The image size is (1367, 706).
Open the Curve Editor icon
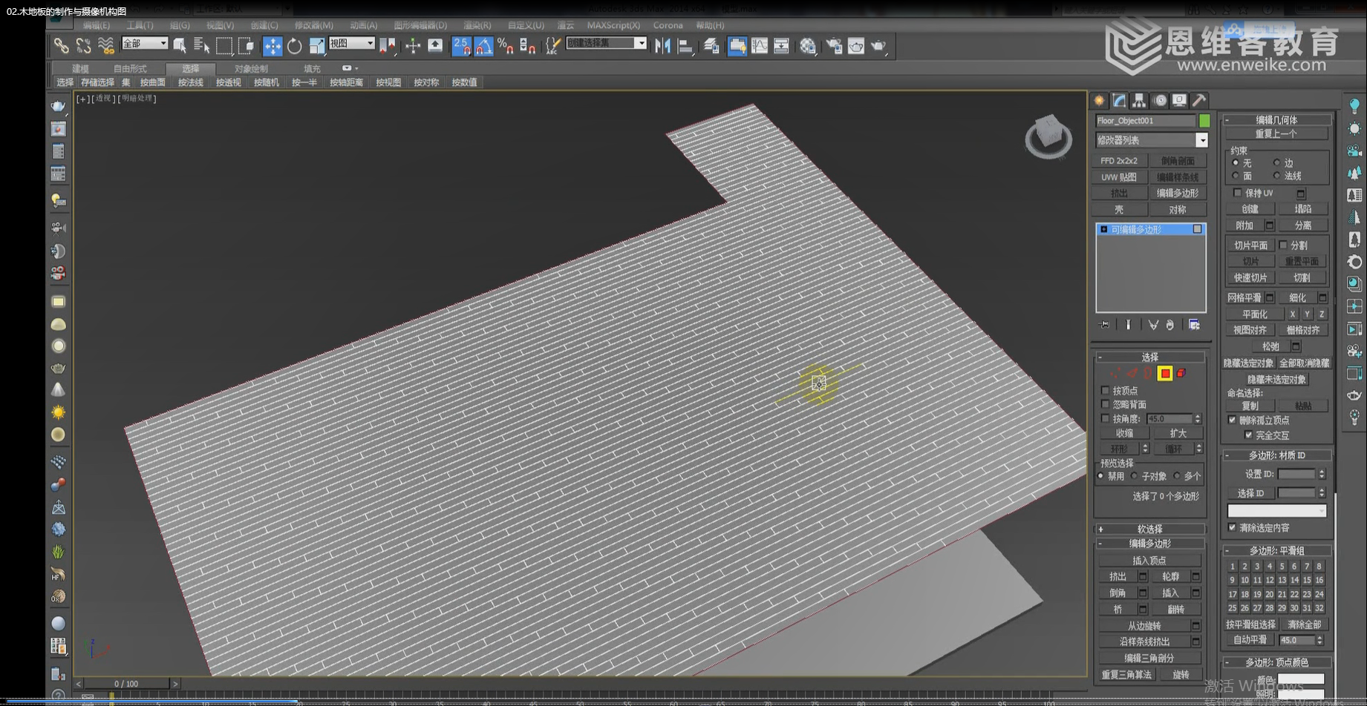pyautogui.click(x=759, y=46)
